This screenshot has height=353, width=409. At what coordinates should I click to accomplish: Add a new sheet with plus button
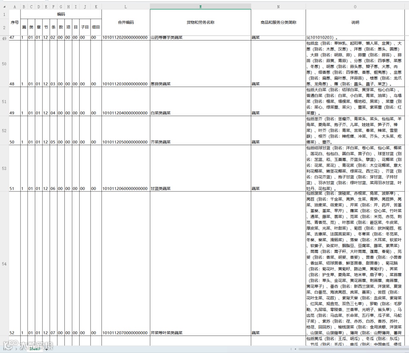tap(47, 349)
